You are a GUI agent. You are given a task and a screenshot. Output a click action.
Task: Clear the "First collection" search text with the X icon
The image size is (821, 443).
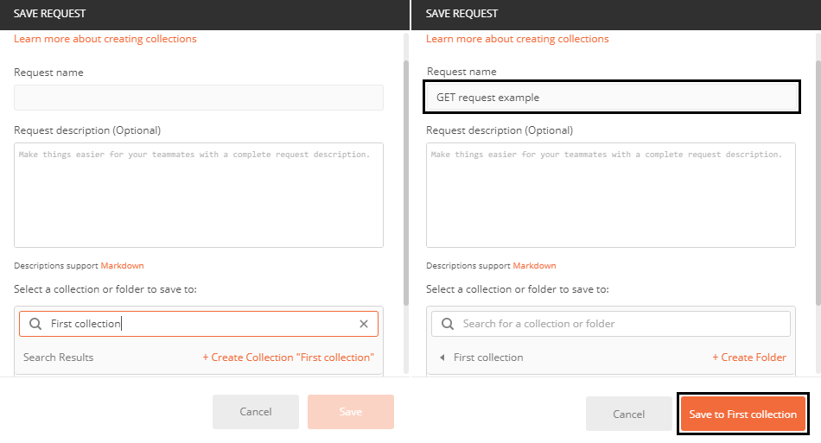click(364, 324)
